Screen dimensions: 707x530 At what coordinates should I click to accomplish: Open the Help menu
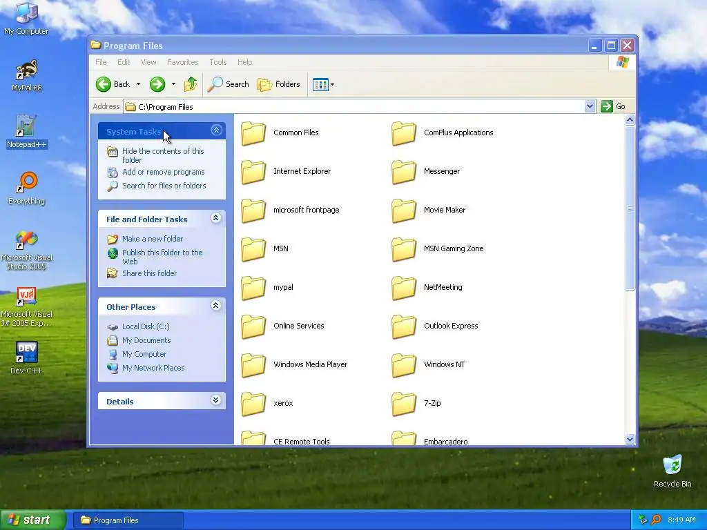(245, 62)
